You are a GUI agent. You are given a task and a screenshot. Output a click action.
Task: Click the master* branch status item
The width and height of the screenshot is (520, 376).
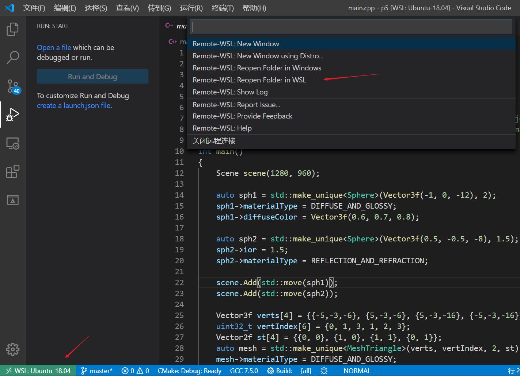tap(97, 371)
